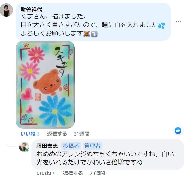The height and width of the screenshot is (175, 188).
Task: Open 藤田宏恵's profile avatar
Action: (x=24, y=147)
